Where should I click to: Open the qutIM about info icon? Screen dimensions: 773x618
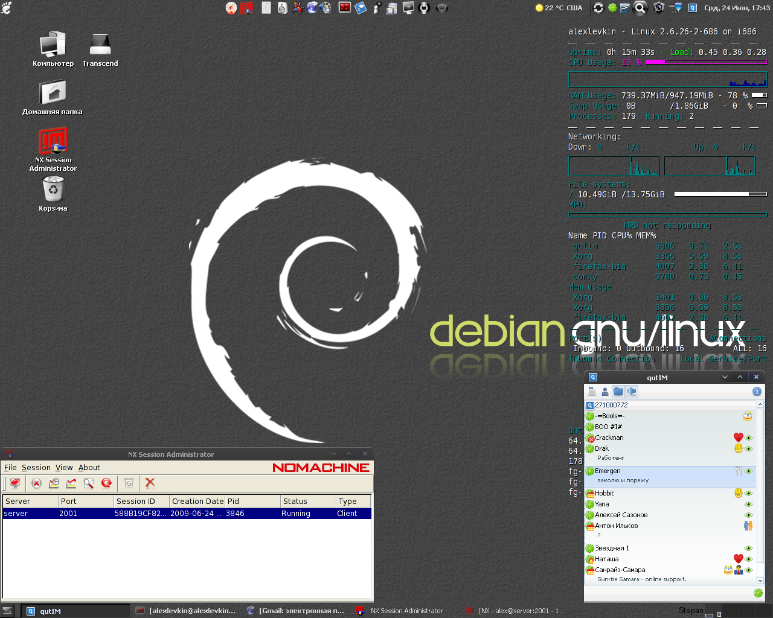click(757, 392)
